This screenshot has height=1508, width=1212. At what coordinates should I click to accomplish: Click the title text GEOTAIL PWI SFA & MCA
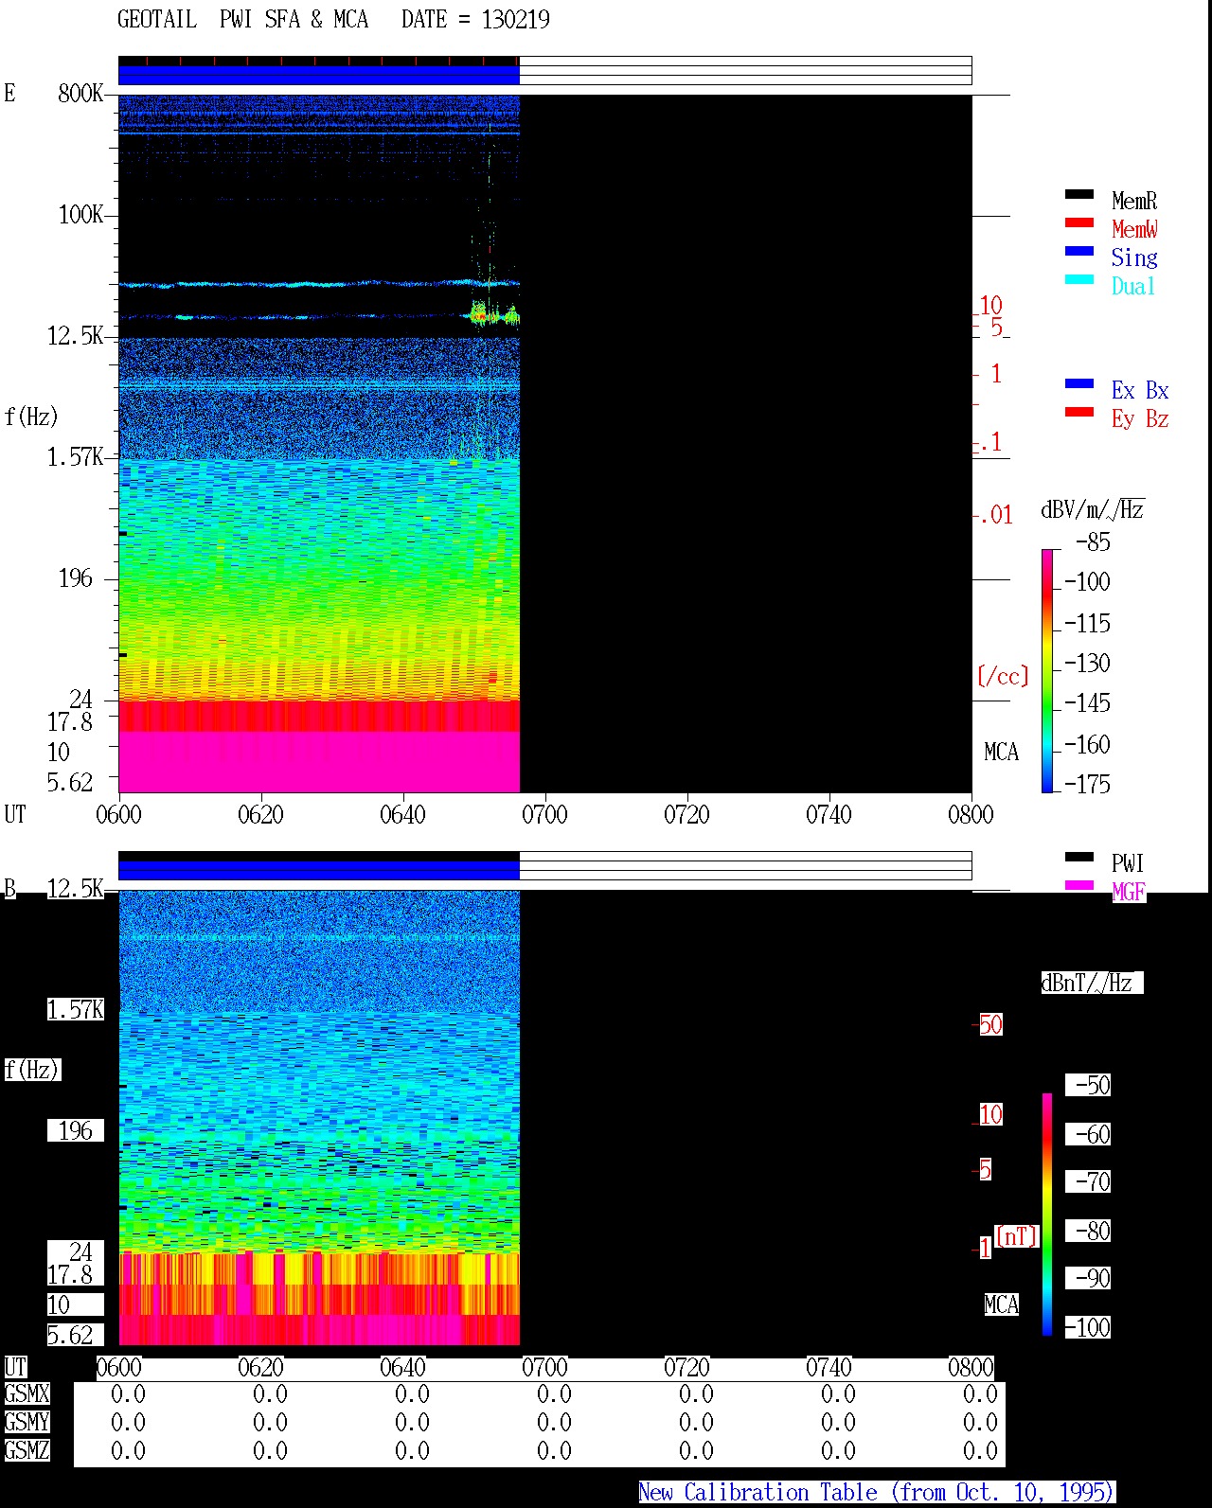[242, 20]
